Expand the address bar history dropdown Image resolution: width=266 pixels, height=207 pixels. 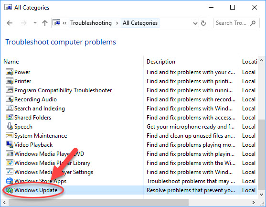click(x=195, y=23)
